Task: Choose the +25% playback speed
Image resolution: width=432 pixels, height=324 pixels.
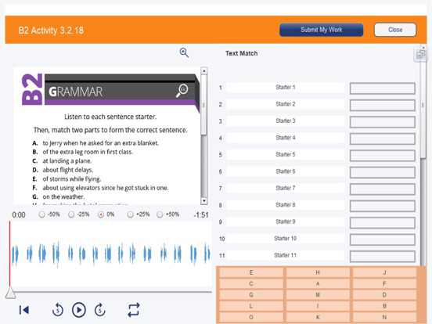Action: pos(131,214)
